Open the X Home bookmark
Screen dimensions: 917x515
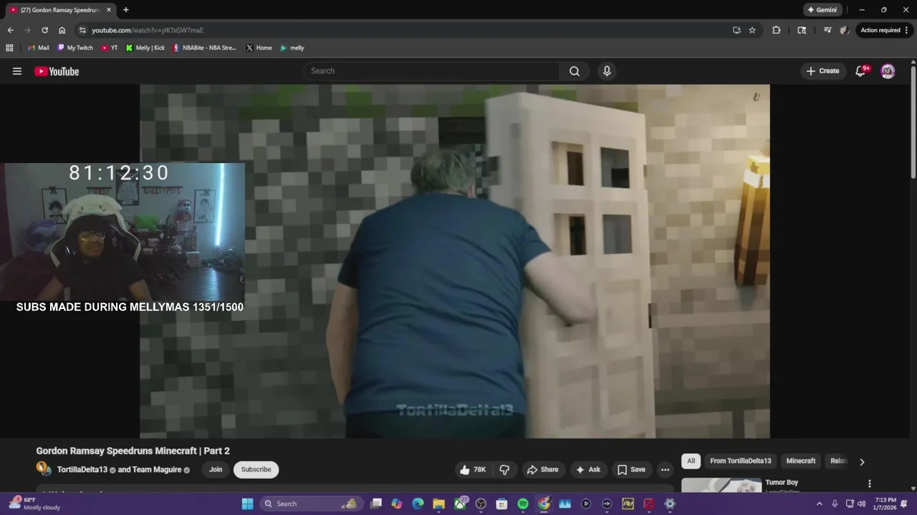pyautogui.click(x=259, y=48)
